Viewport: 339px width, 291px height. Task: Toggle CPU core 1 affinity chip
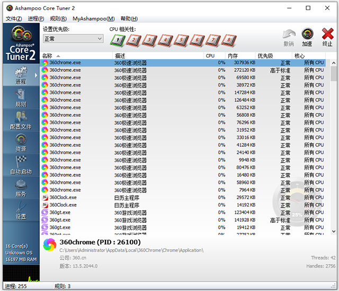click(x=118, y=40)
